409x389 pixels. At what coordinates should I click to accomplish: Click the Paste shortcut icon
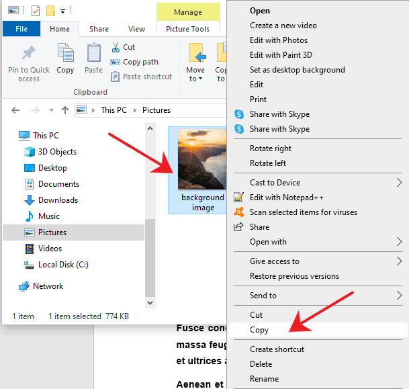point(115,77)
